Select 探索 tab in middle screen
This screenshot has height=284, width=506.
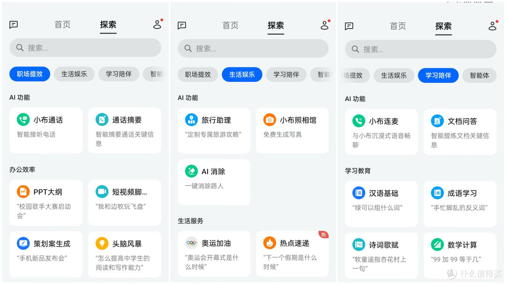pyautogui.click(x=275, y=25)
